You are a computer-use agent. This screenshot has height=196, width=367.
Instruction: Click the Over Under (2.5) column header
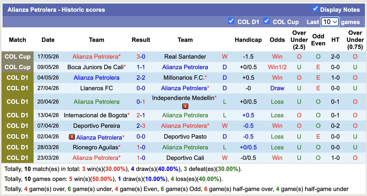click(x=299, y=40)
